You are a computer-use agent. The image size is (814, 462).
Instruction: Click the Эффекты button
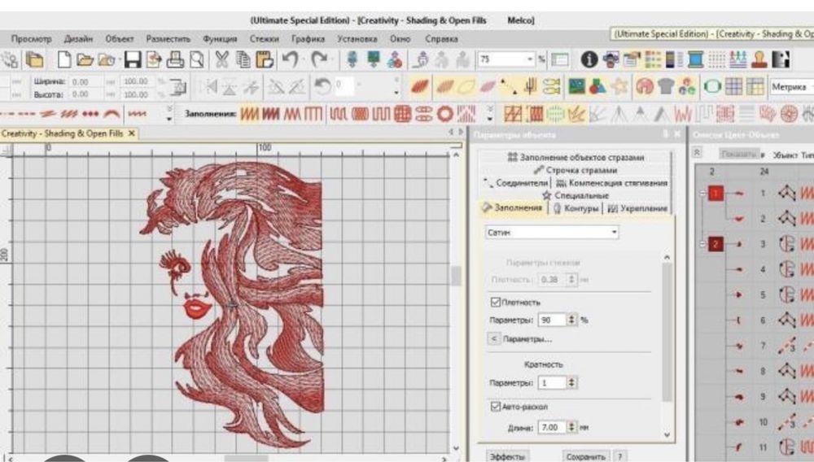pyautogui.click(x=507, y=456)
